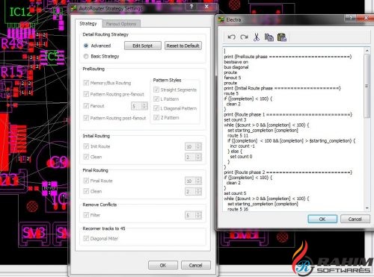Click OK in AutoRouter Strategy Settings
The height and width of the screenshot is (277, 374).
163,265
